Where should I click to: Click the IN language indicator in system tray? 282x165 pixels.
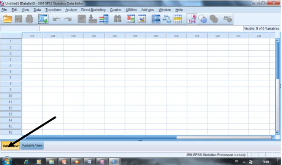click(x=236, y=161)
